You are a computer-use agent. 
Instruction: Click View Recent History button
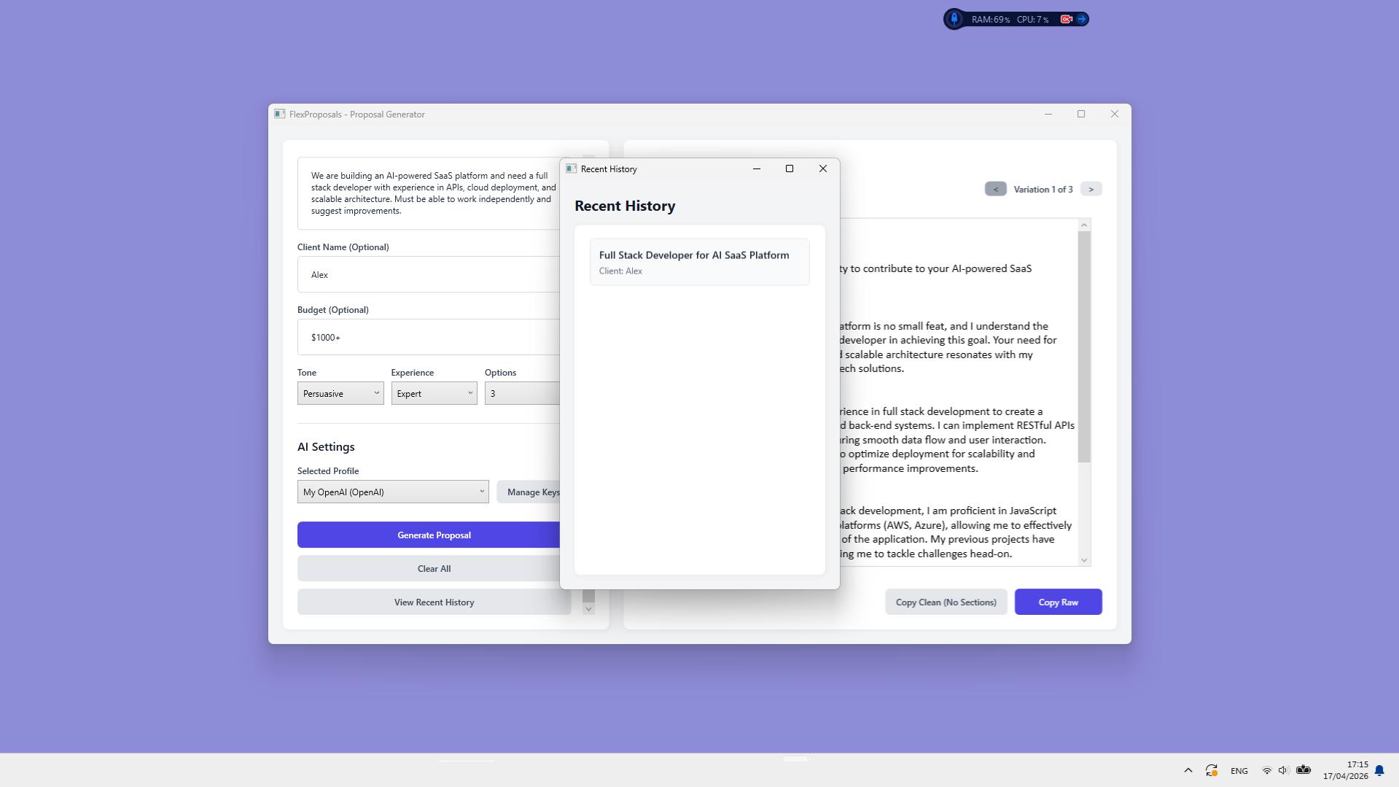[434, 602]
